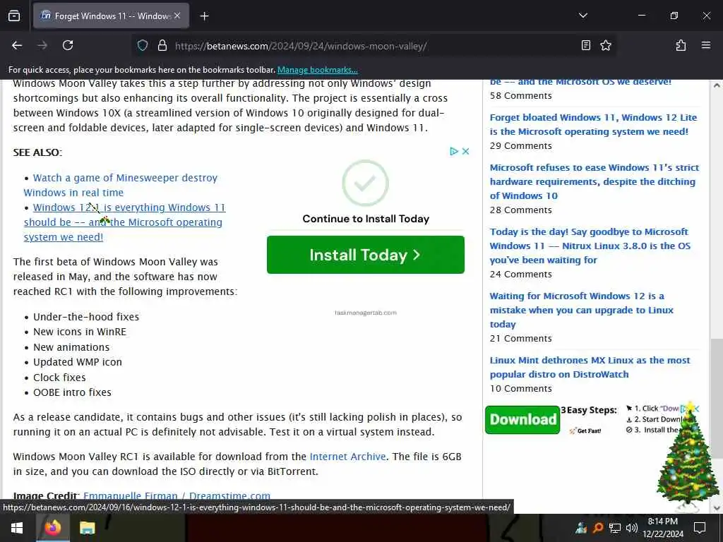
Task: Click 'SEE ALSO:' heading text
Action: tap(37, 152)
